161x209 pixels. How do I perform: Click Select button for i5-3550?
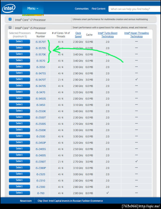[19, 67]
